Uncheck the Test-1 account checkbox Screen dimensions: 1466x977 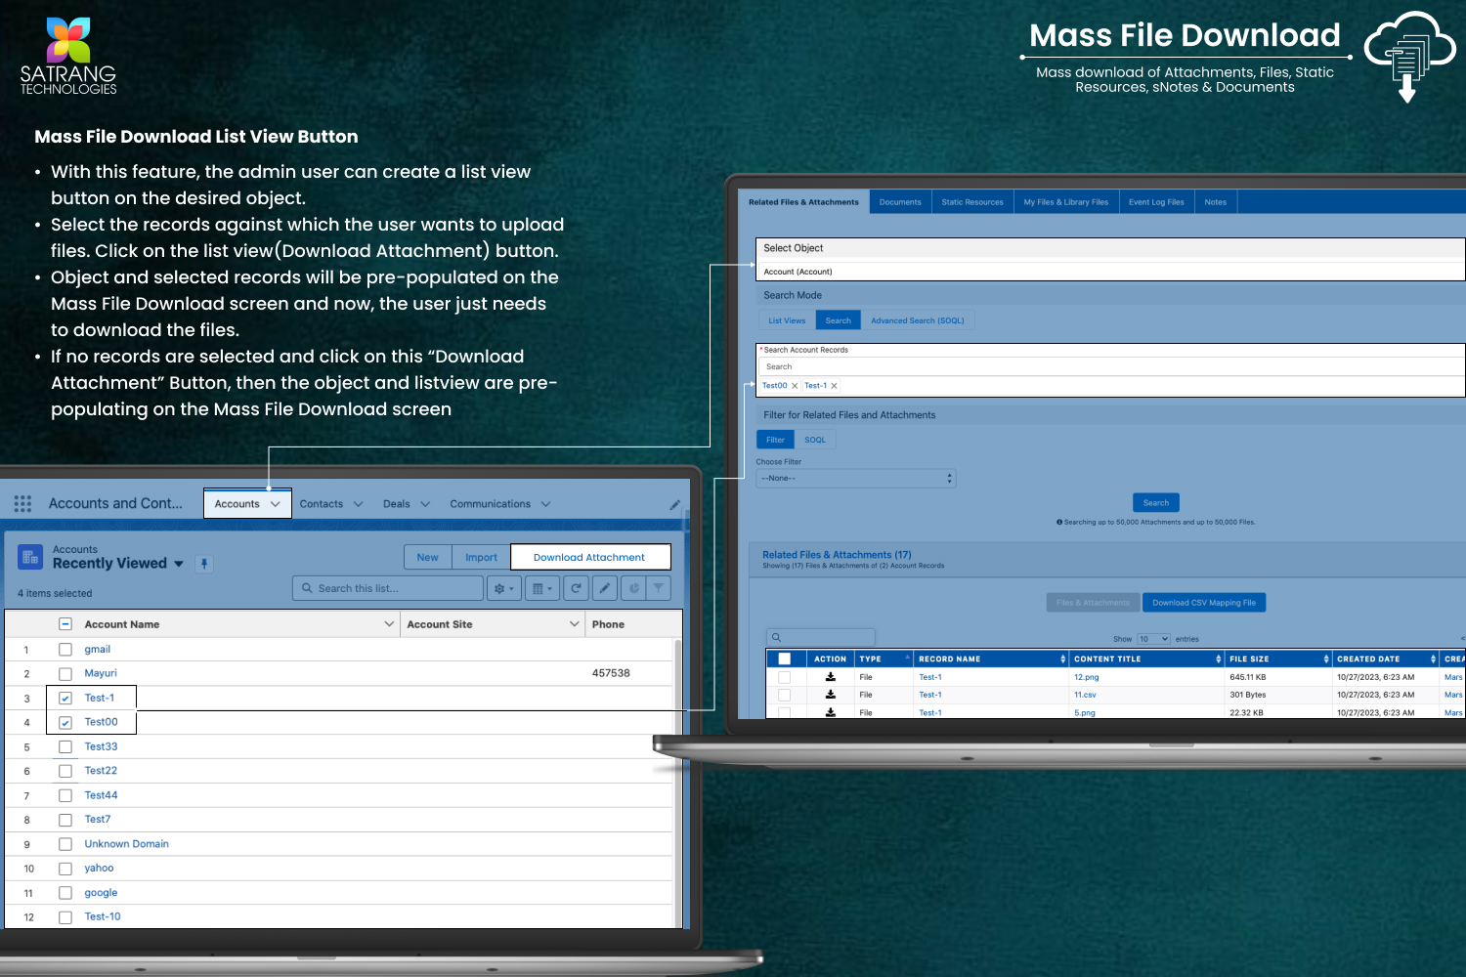pos(65,699)
